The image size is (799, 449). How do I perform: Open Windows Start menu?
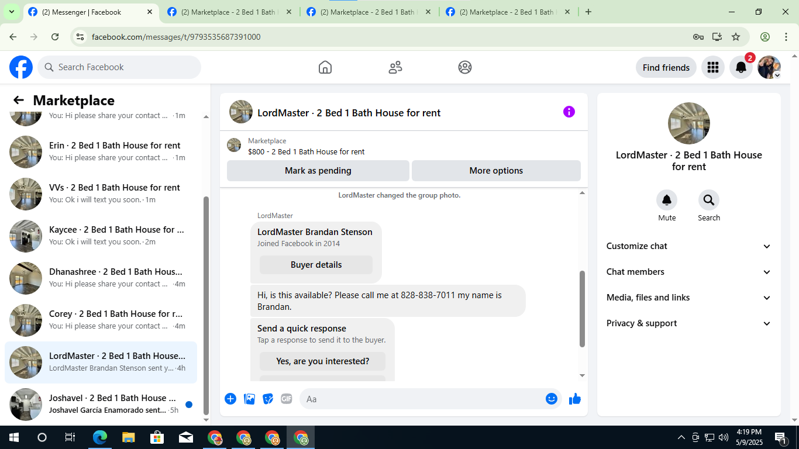click(14, 437)
